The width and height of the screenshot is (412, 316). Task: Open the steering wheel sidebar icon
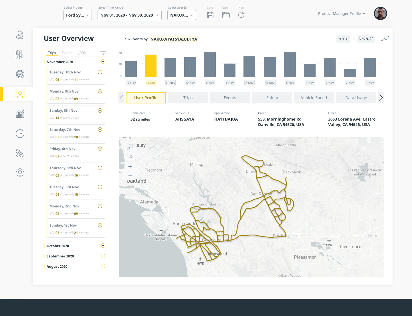(20, 74)
